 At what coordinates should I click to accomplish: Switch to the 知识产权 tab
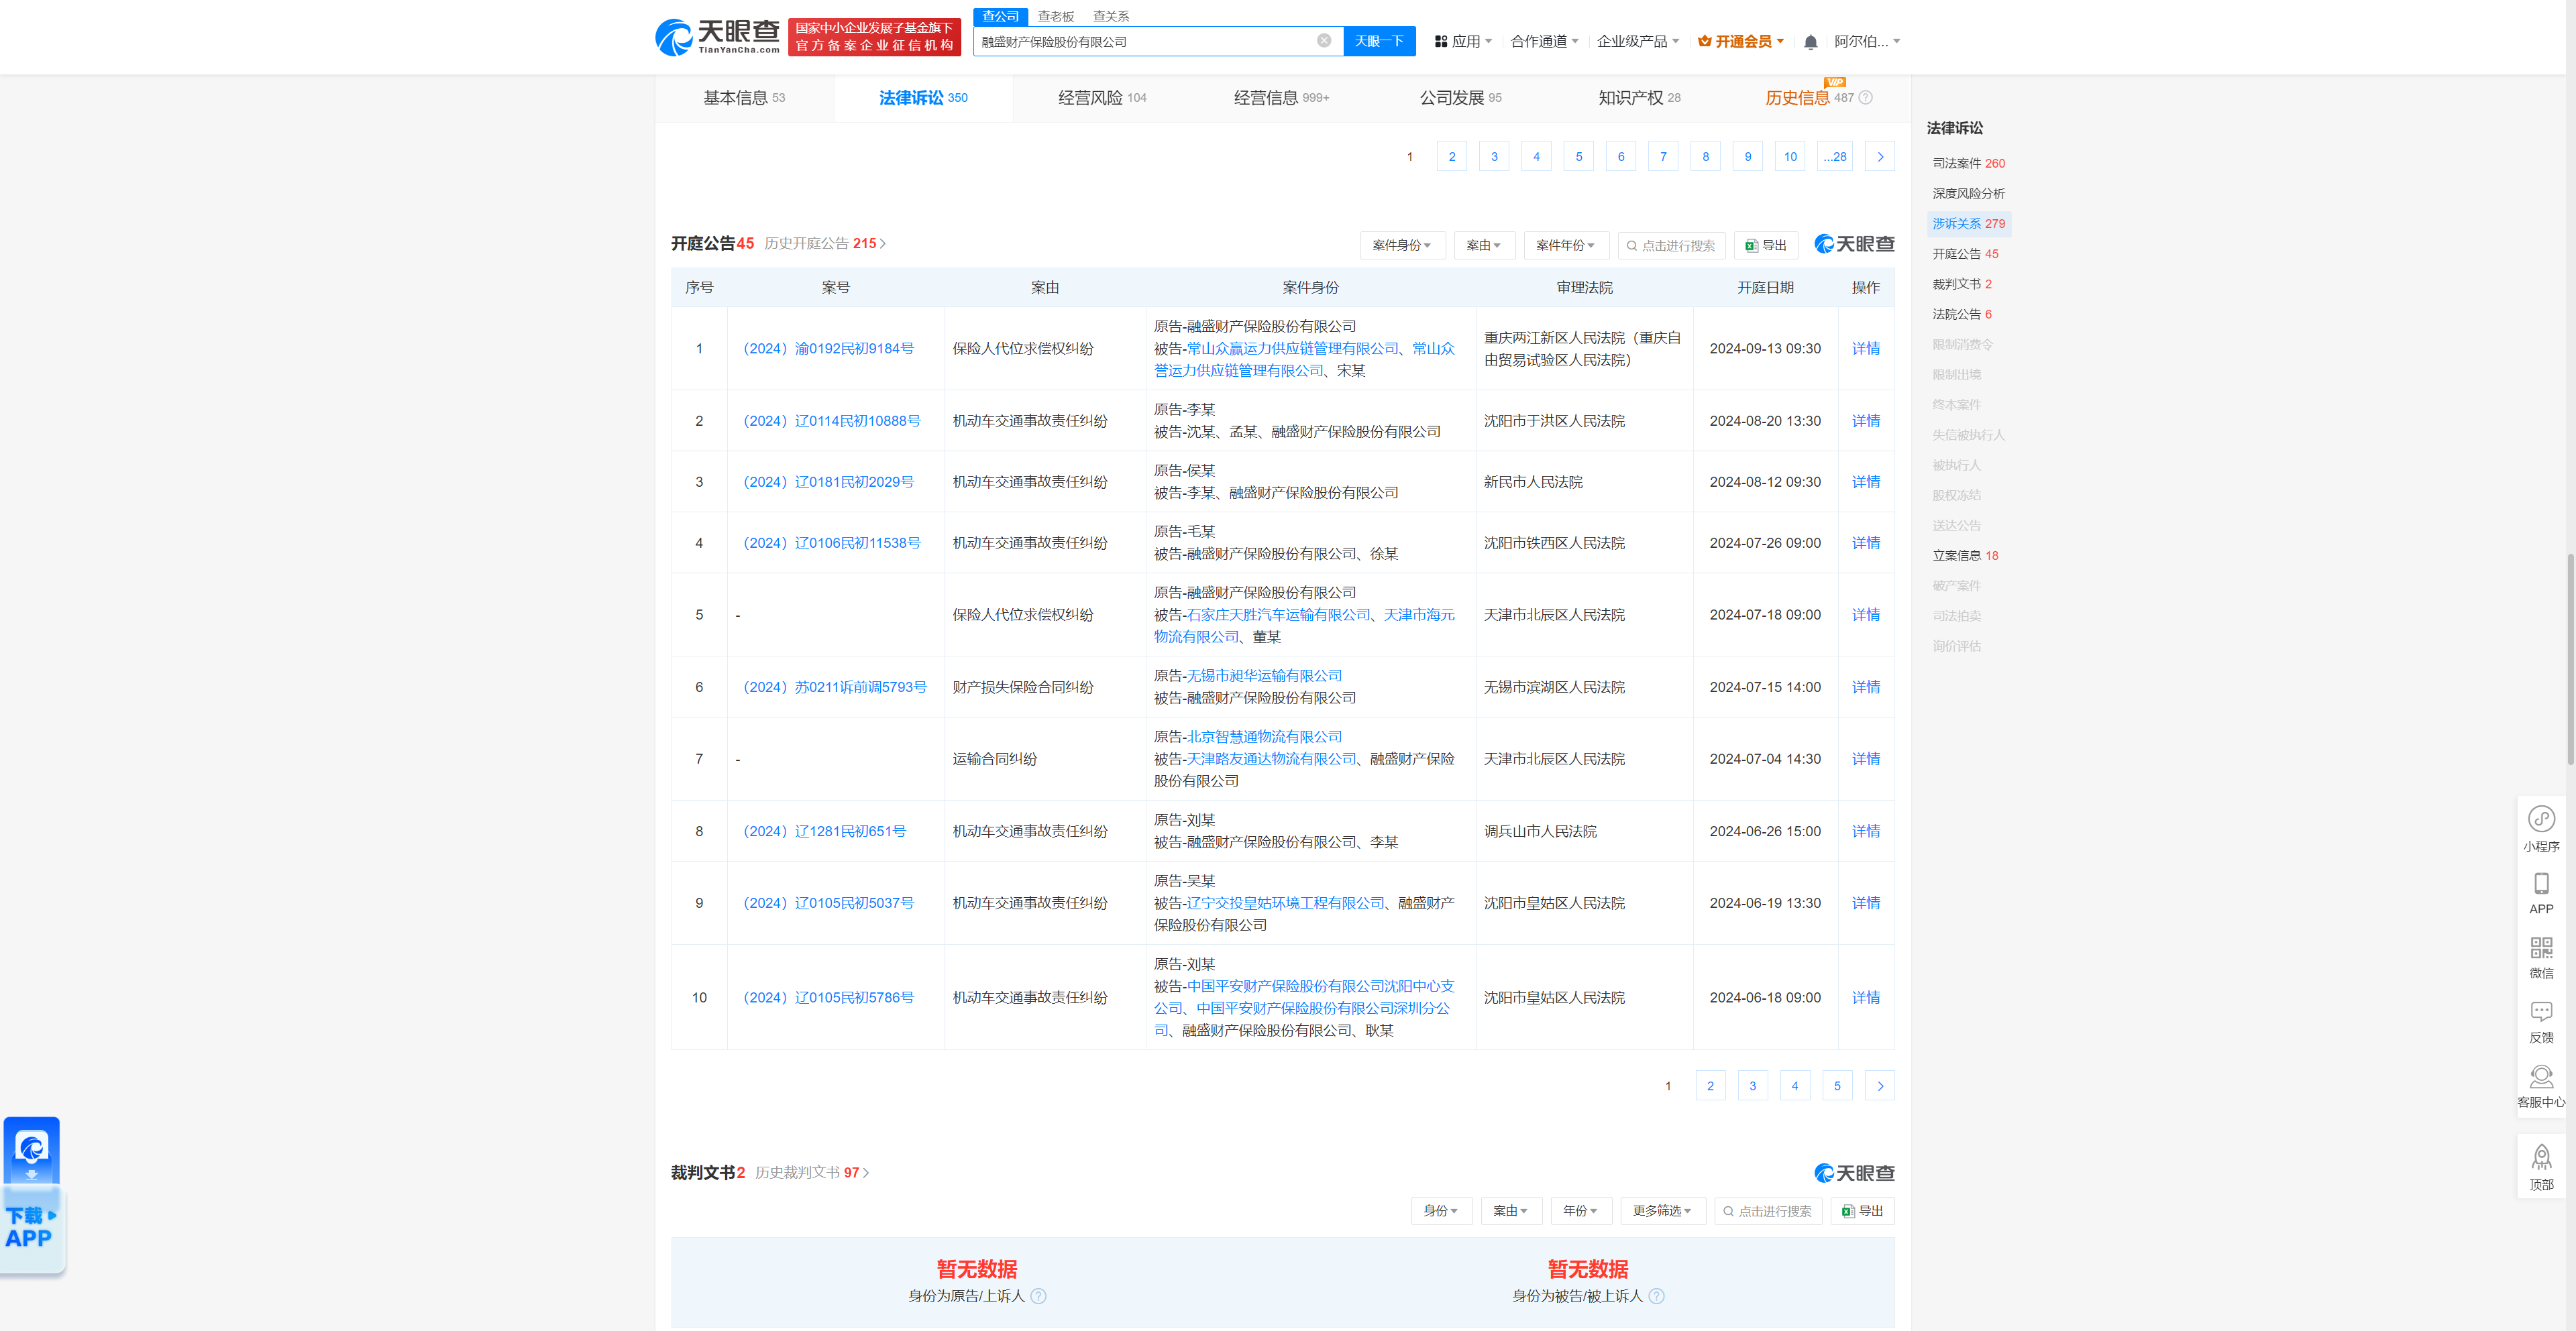pyautogui.click(x=1639, y=98)
